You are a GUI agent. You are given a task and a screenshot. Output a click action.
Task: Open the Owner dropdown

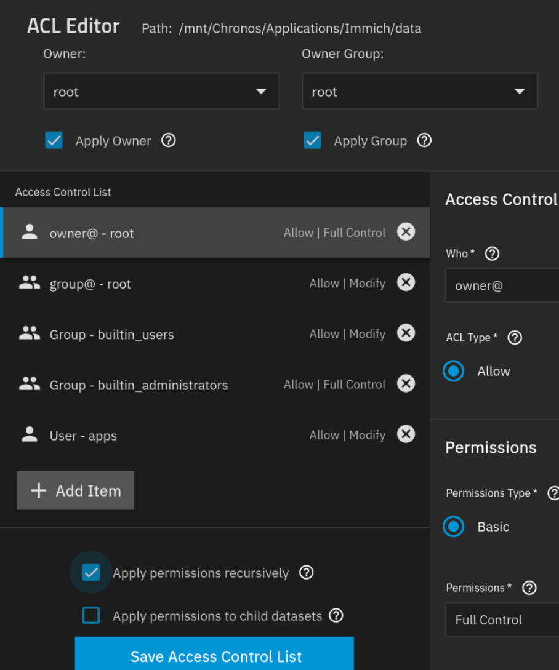161,92
